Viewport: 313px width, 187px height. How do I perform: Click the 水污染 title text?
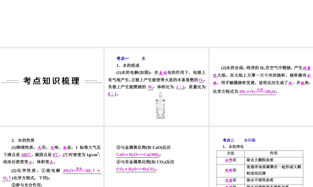pyautogui.click(x=250, y=140)
